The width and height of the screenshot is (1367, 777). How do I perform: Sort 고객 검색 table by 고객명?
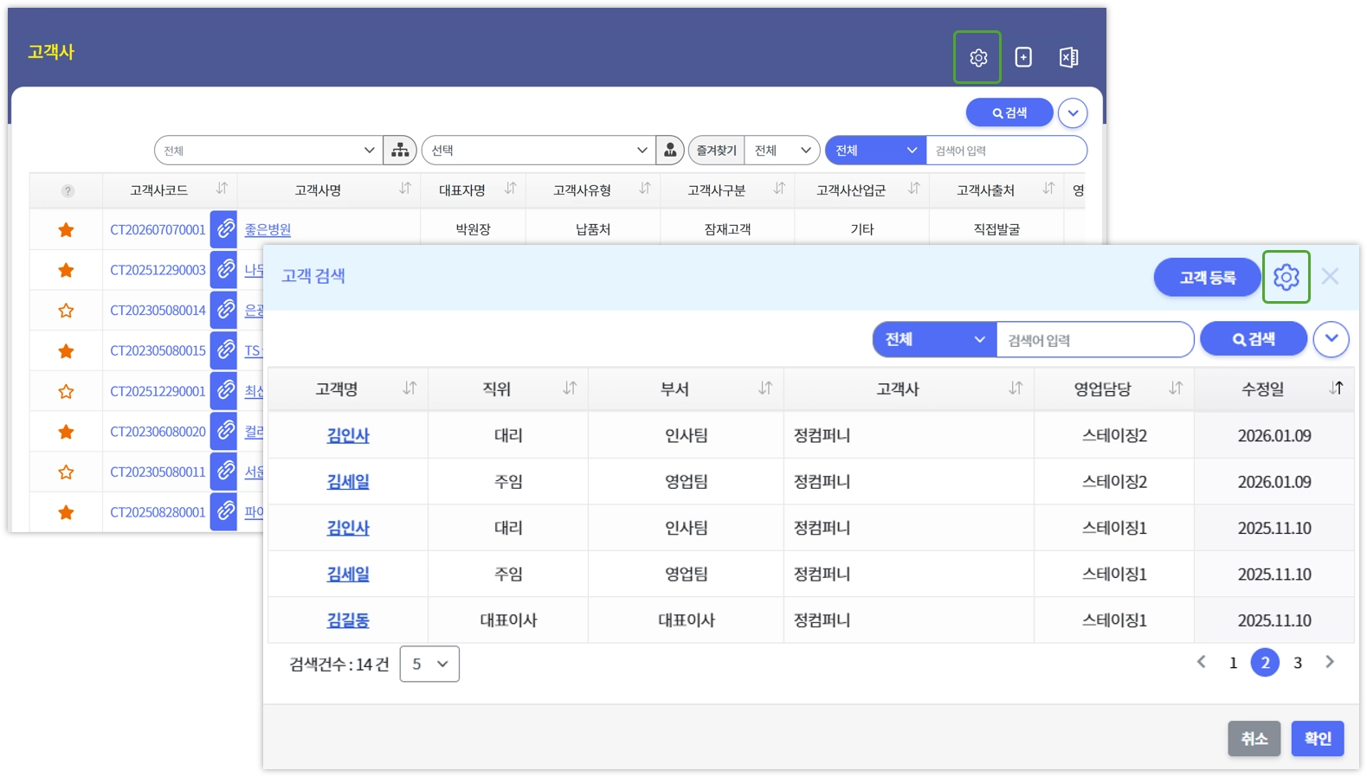click(409, 388)
